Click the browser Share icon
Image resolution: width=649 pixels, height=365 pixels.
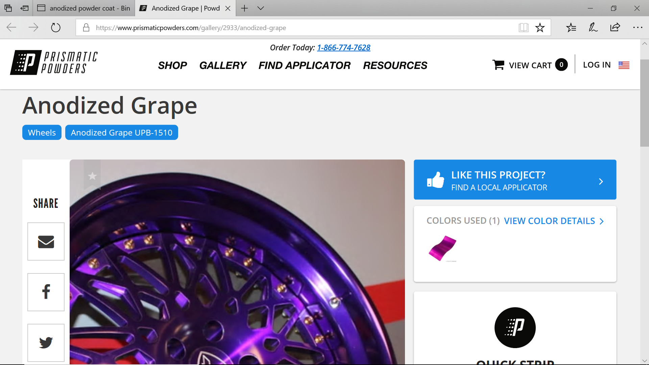615,28
